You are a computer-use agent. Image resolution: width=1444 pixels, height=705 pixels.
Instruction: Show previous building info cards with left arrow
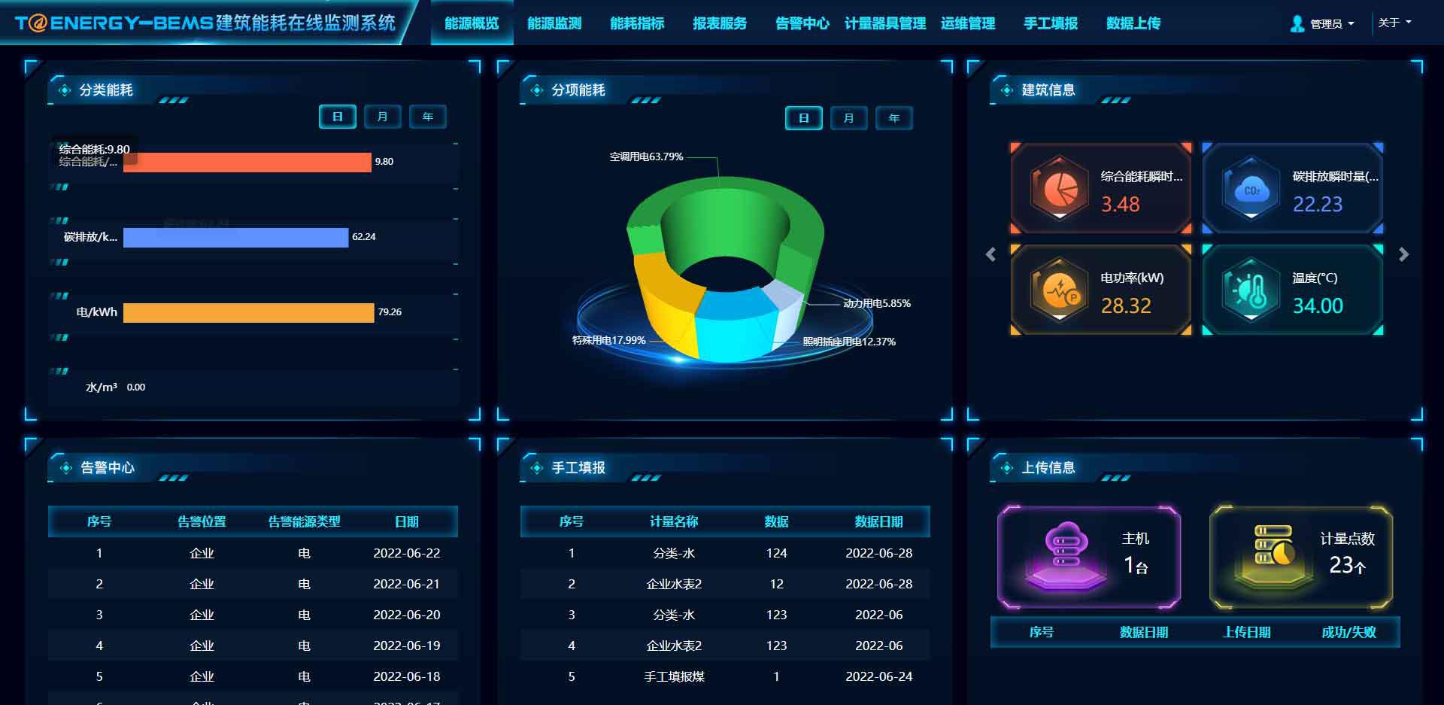[990, 255]
